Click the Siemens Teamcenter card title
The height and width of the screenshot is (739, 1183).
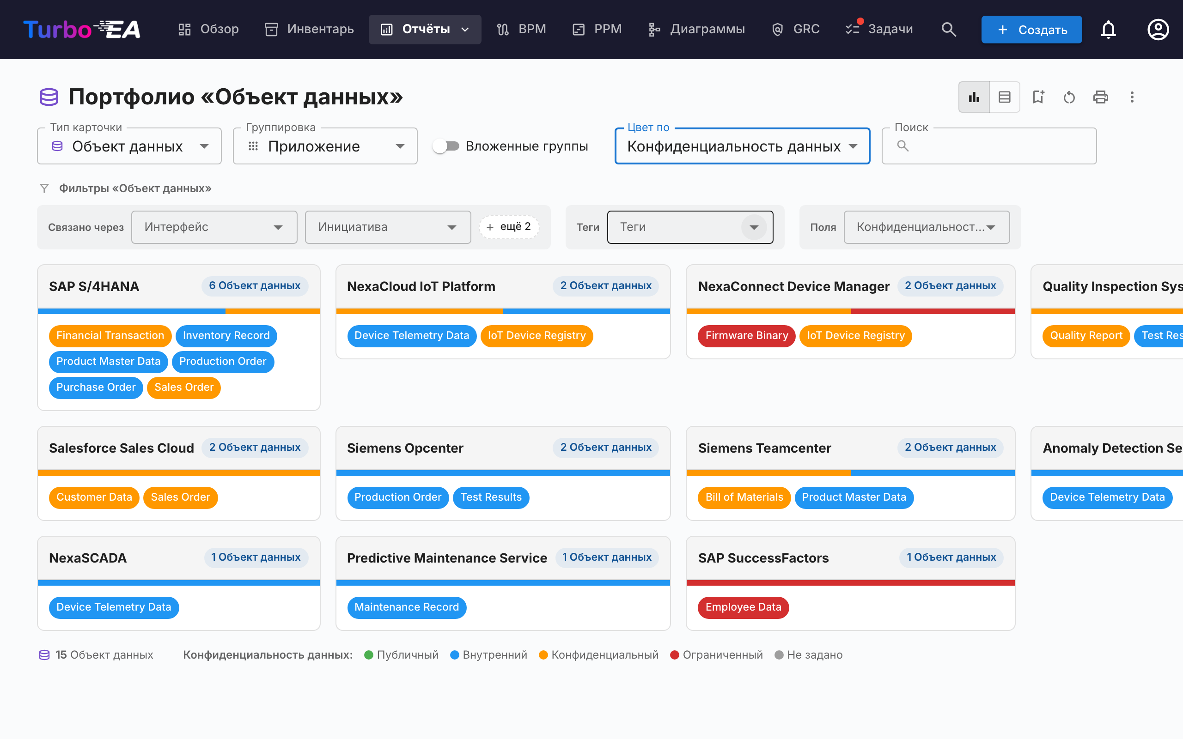(x=764, y=448)
